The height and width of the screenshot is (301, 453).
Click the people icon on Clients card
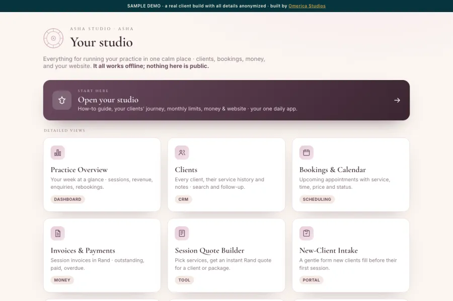coord(182,153)
